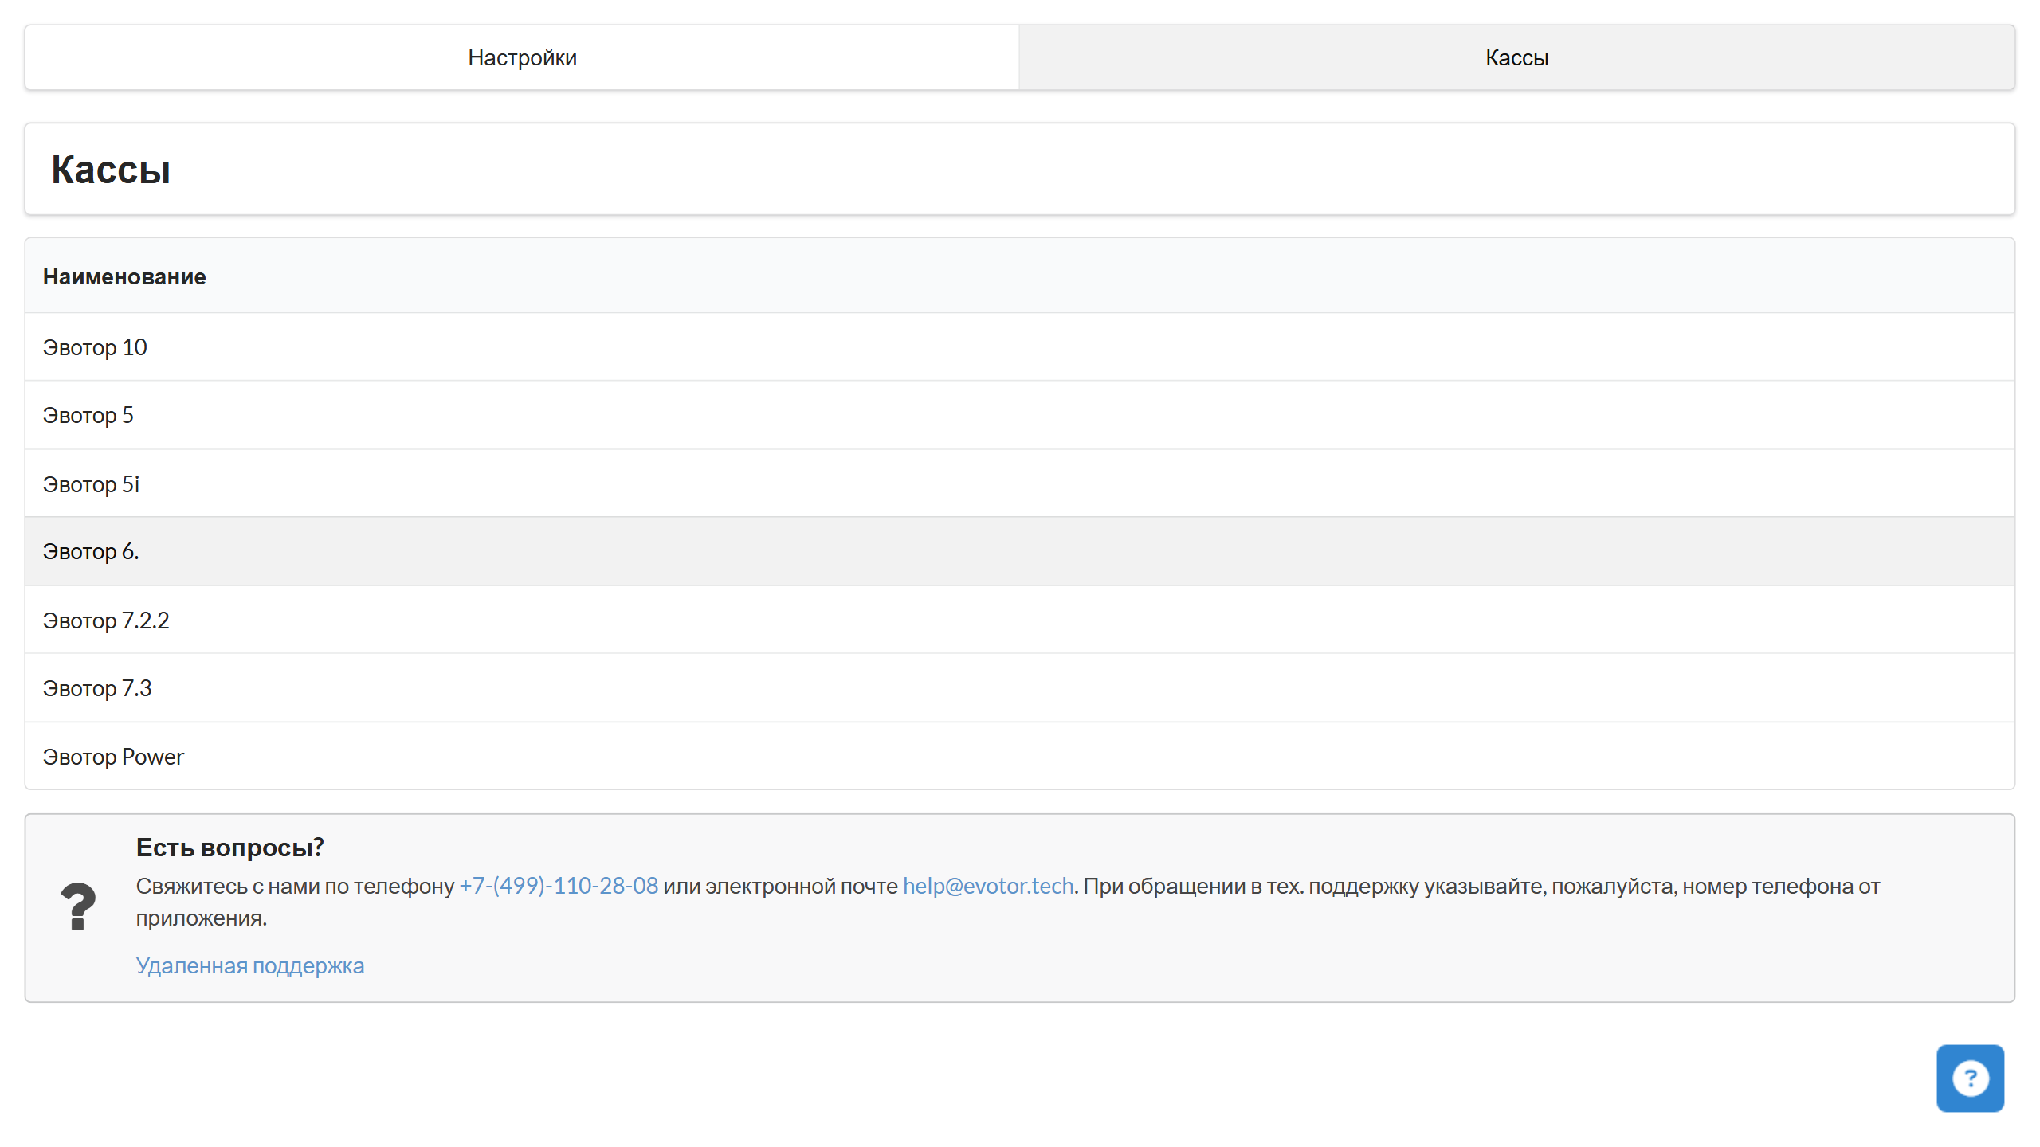Screen dimensions: 2040x1147
Task: Click the Эвотор Power name text
Action: [x=113, y=757]
